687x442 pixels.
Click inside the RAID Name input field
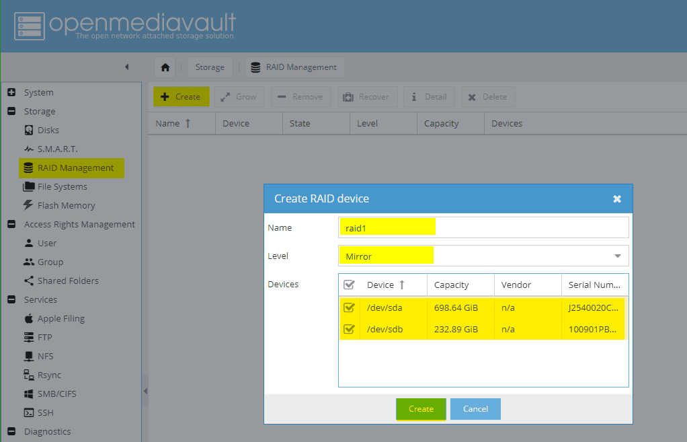click(x=387, y=227)
